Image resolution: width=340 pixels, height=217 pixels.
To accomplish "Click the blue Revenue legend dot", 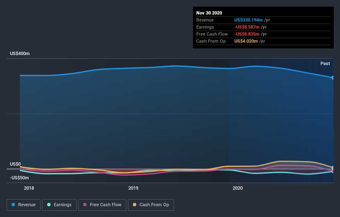I will coord(13,205).
